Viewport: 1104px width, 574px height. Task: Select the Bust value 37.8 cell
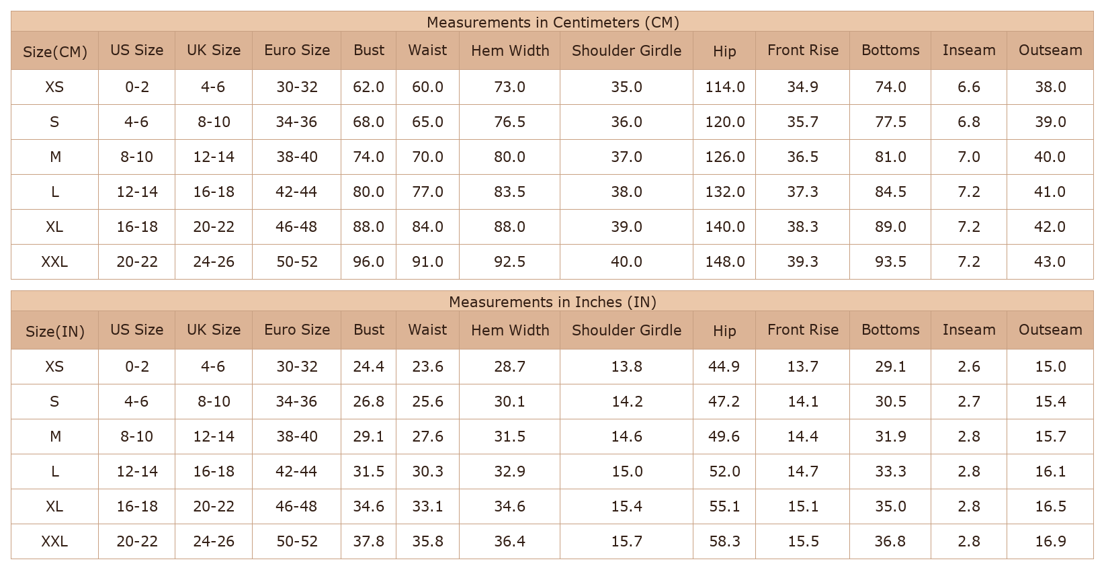click(x=368, y=541)
